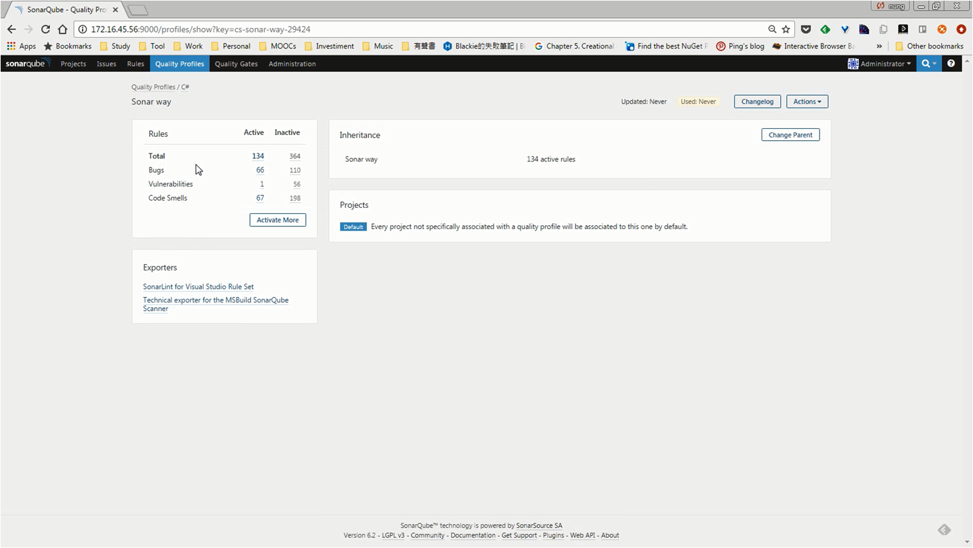Screen dimensions: 973x548
Task: Click the Pocket extension icon
Action: click(x=806, y=29)
